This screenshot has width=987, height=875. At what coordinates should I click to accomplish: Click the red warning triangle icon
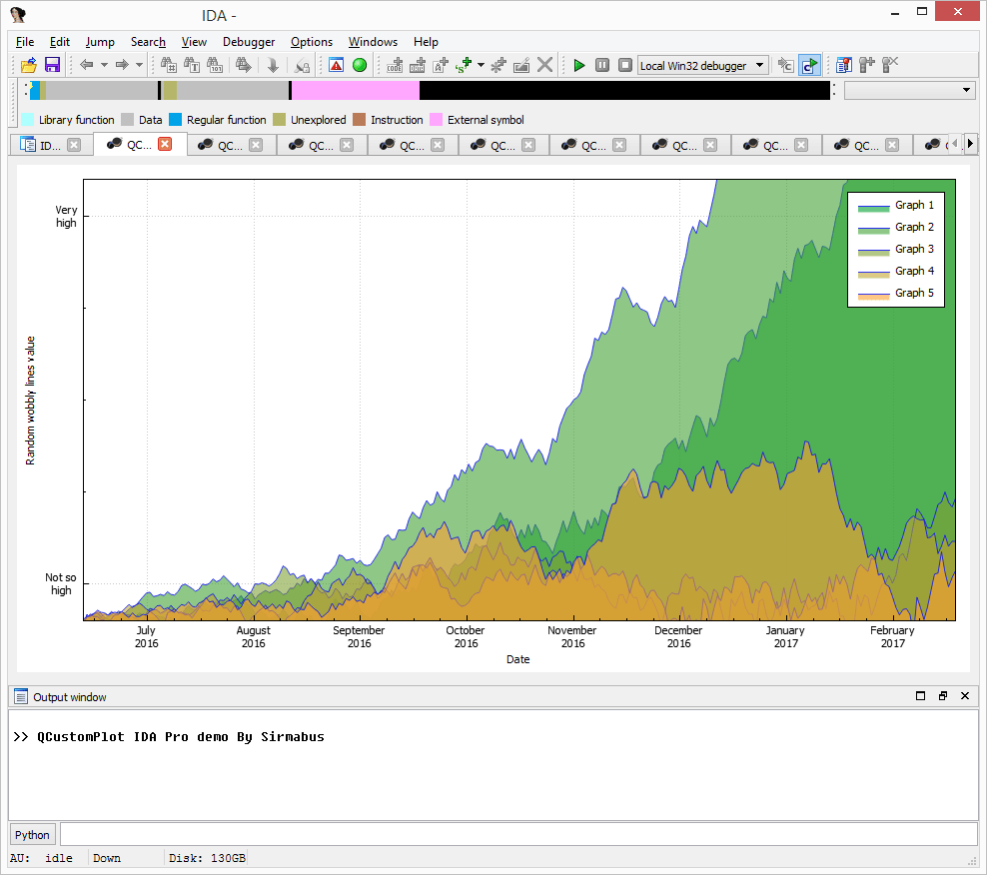click(336, 65)
